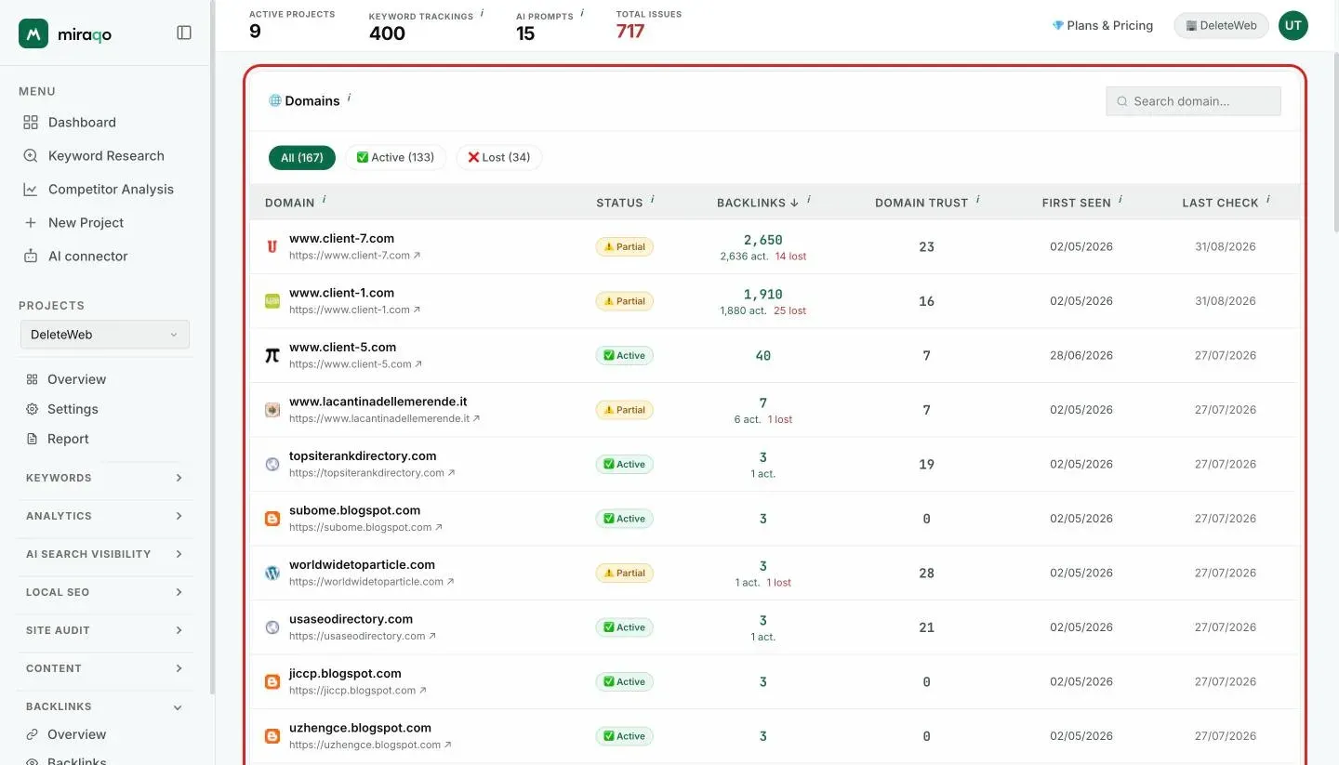The width and height of the screenshot is (1339, 765).
Task: Click the Settings gear icon in sidebar
Action: click(32, 409)
